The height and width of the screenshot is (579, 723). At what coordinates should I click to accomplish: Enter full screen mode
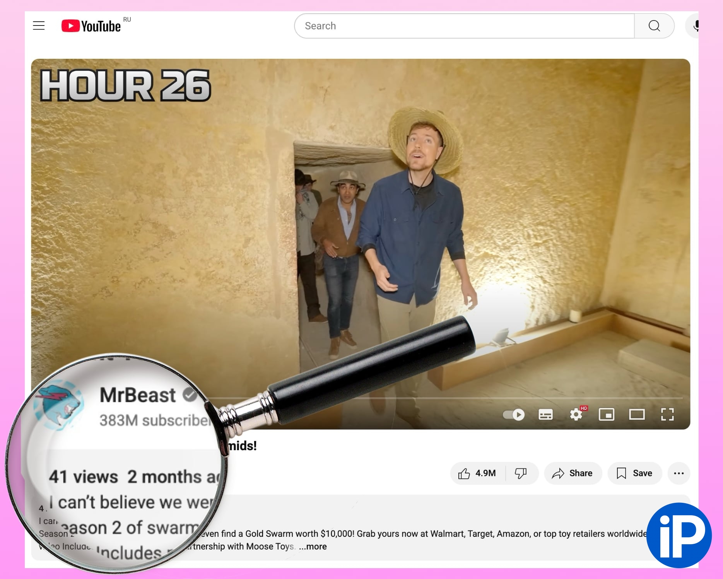click(x=667, y=415)
